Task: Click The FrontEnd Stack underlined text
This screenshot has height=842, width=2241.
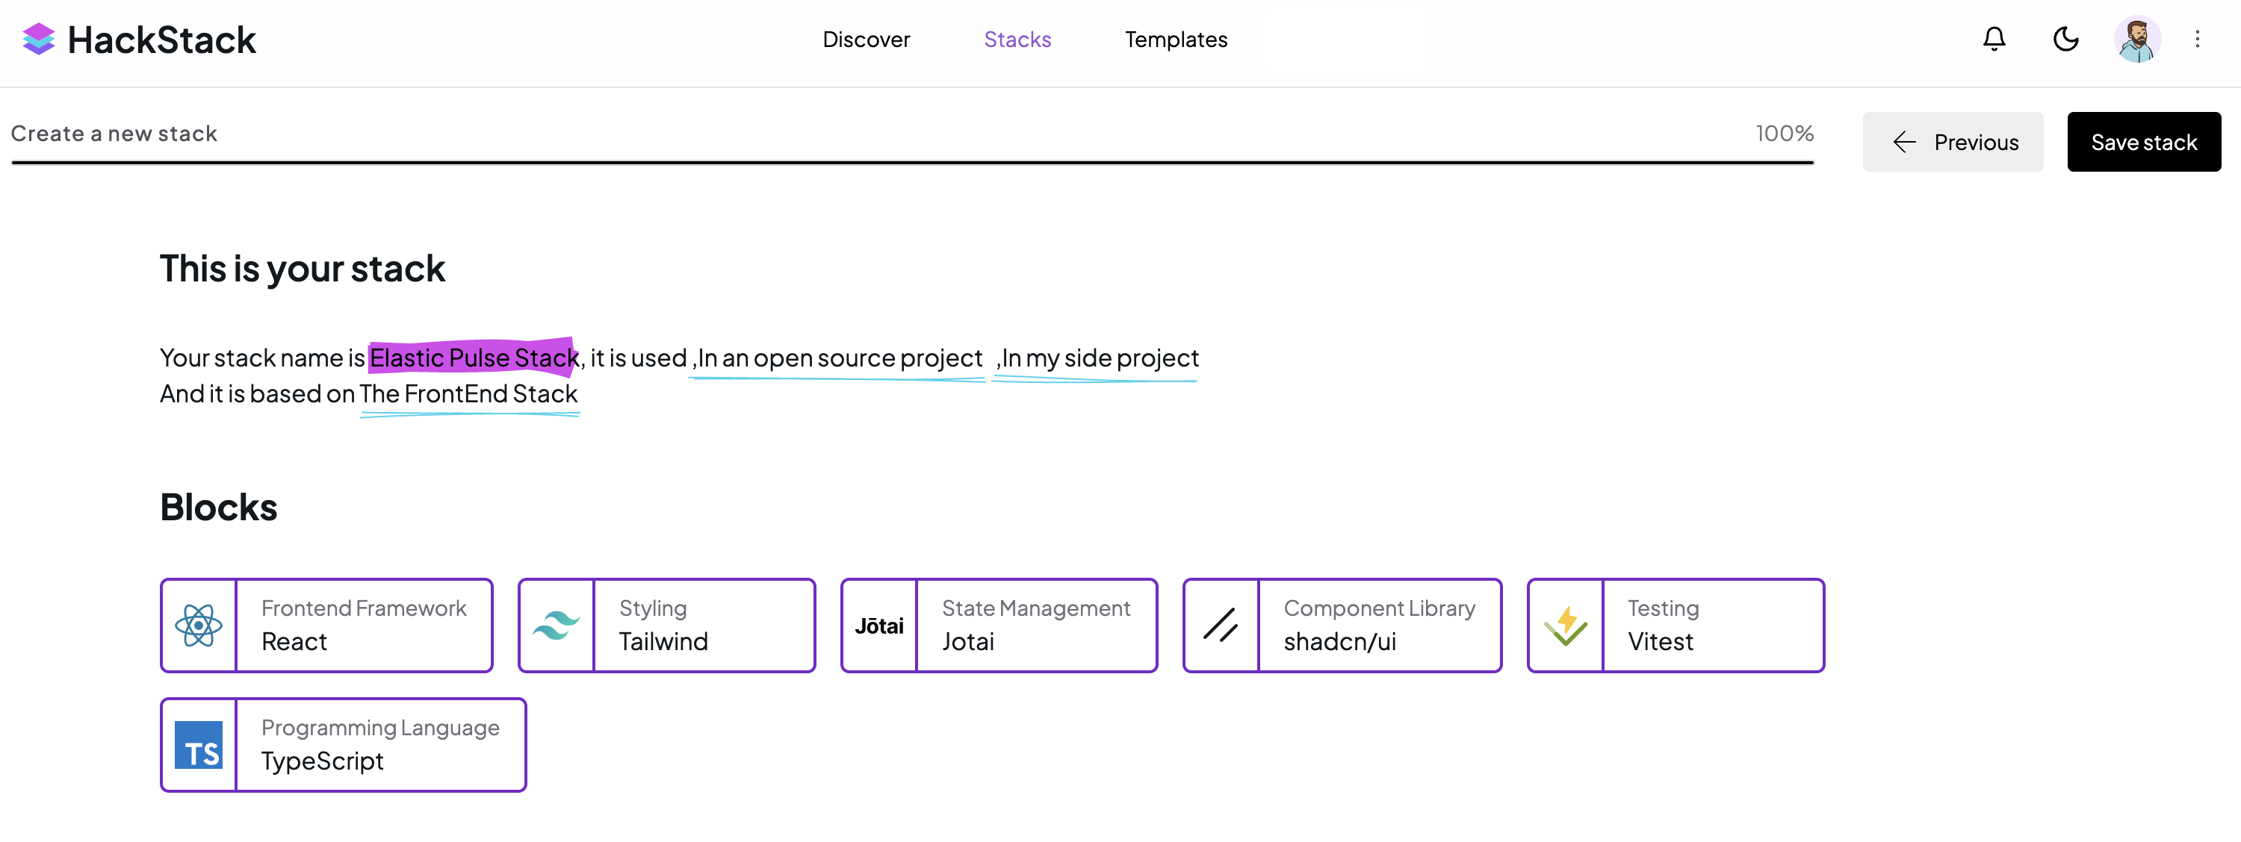Action: 469,394
